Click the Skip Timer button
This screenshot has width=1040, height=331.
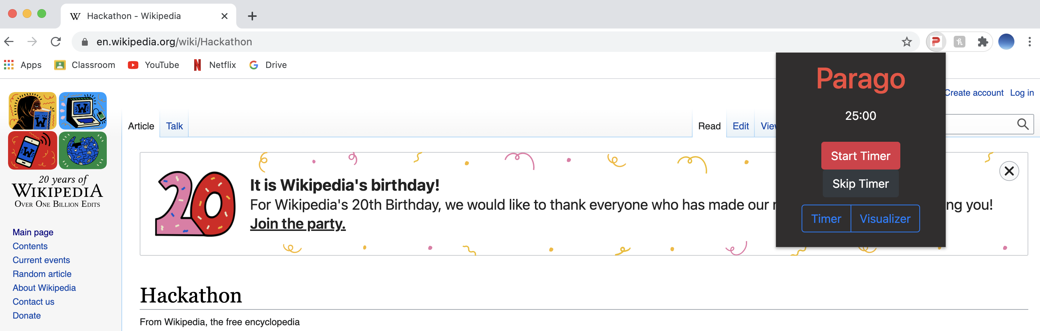click(x=860, y=184)
